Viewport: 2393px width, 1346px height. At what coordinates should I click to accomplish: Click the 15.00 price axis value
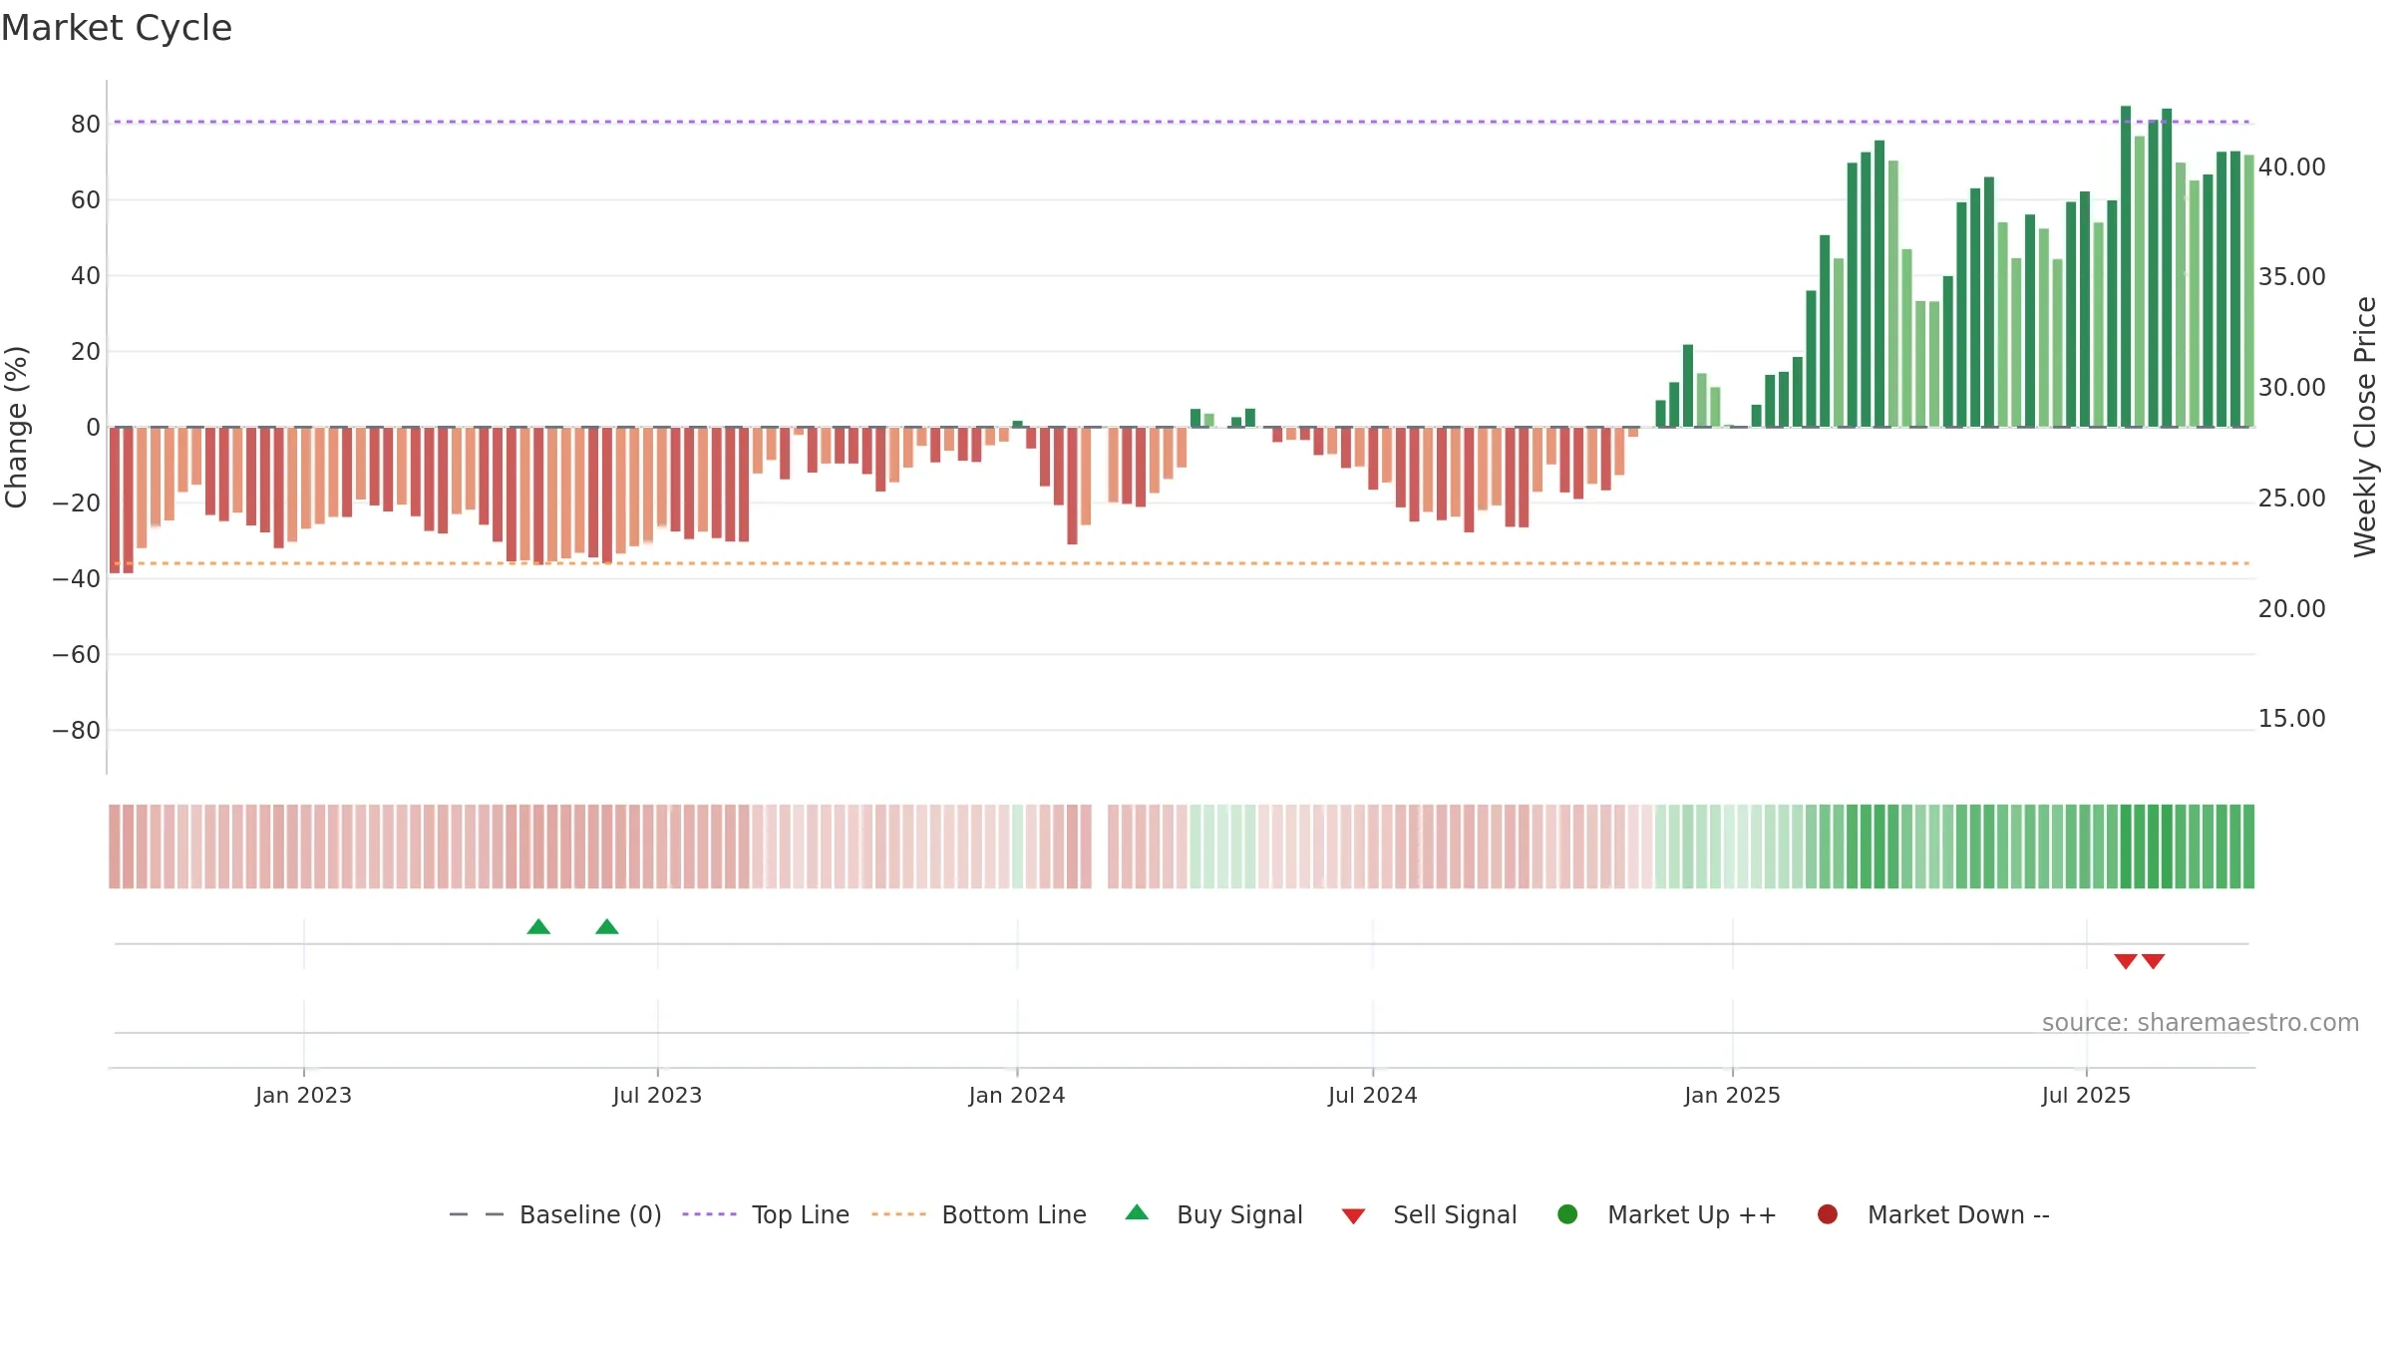(2291, 719)
